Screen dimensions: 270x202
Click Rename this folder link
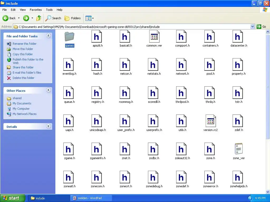click(25, 44)
